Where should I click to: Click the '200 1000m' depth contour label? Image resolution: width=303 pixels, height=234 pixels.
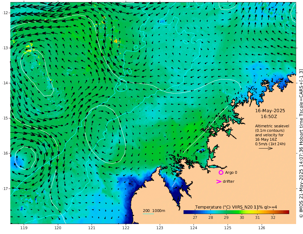[x=154, y=211]
